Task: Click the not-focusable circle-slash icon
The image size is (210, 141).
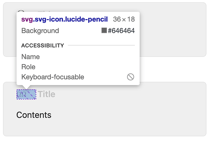Action: coord(131,77)
